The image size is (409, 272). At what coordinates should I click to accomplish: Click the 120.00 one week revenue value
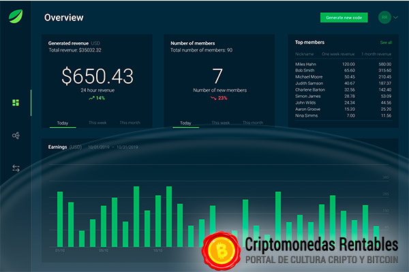[x=348, y=64]
